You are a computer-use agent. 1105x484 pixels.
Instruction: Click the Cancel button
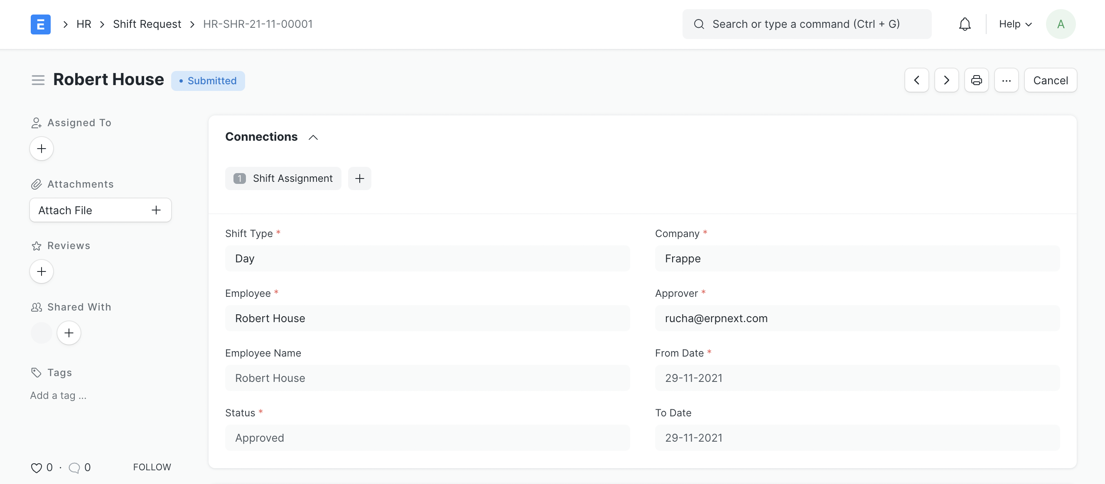coord(1051,80)
